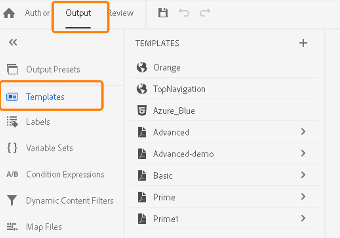Screen dimensions: 340x238
Task: Collapse the left sidebar panel
Action: pos(13,42)
